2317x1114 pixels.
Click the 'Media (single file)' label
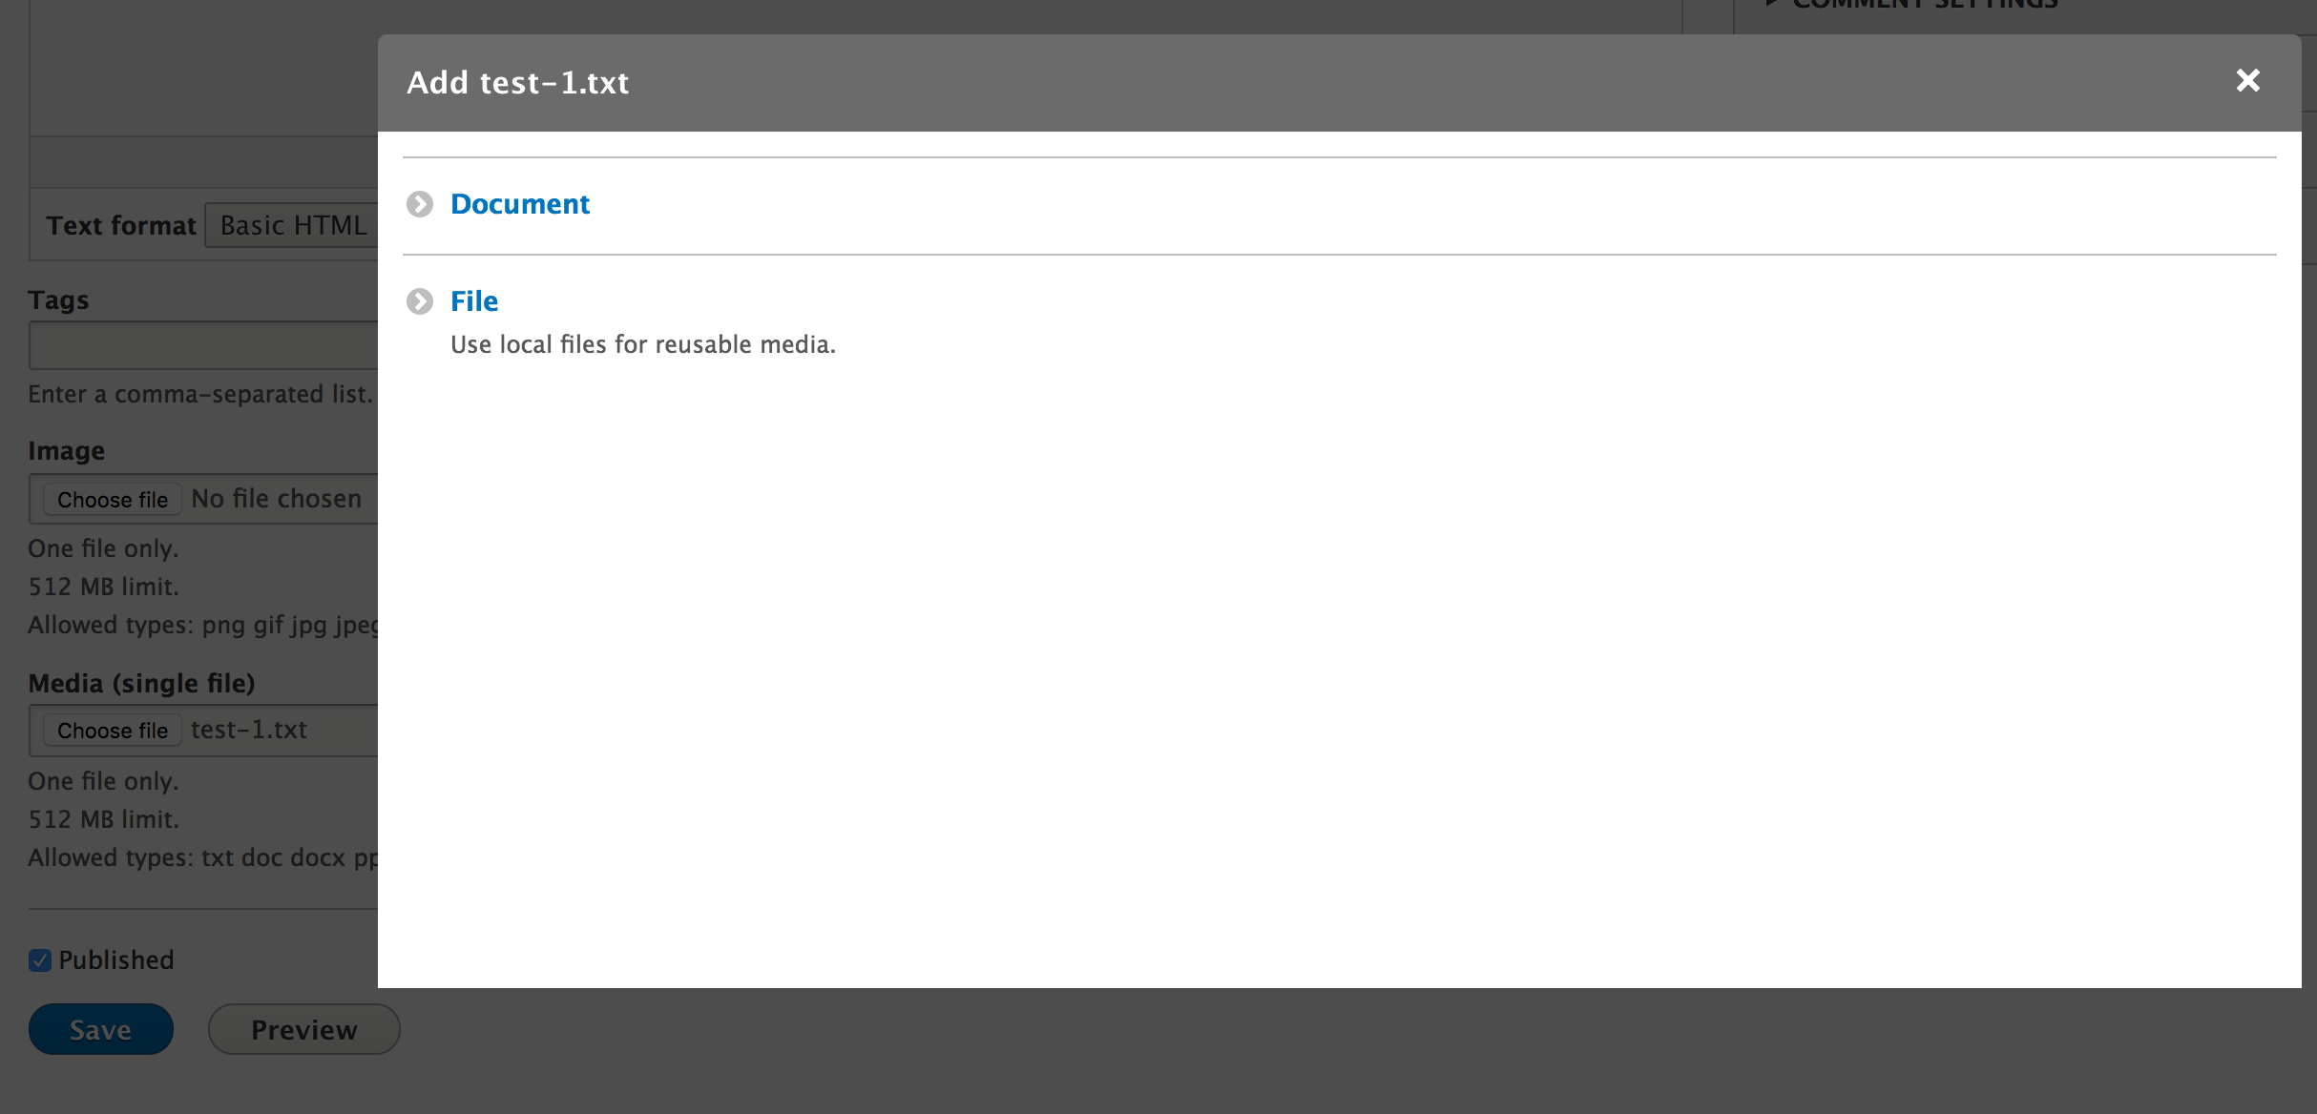coord(142,684)
